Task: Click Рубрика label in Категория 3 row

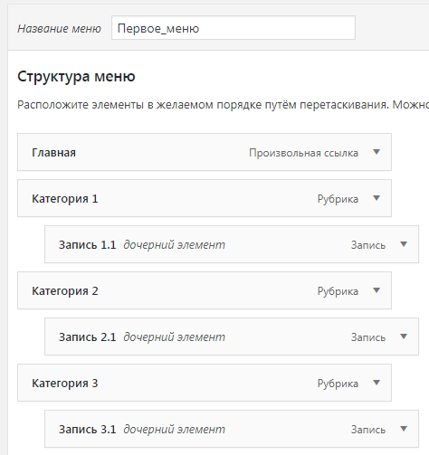Action: (x=338, y=384)
